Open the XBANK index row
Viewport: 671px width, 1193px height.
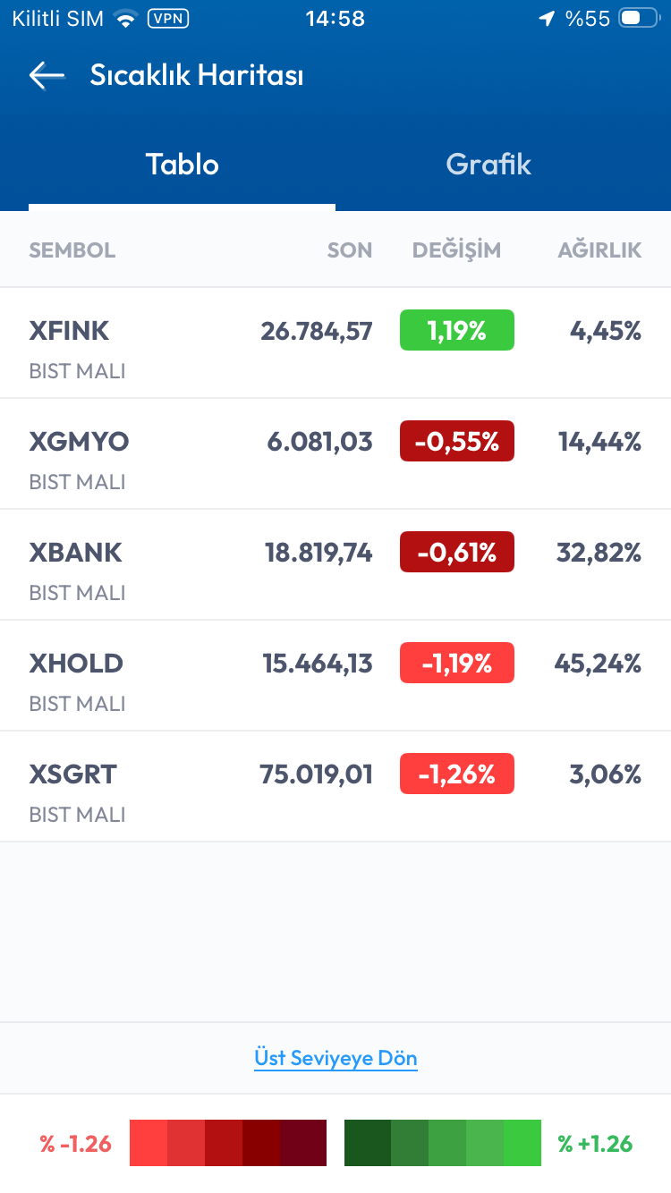[x=179, y=565]
